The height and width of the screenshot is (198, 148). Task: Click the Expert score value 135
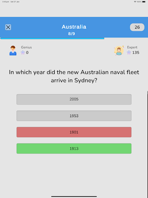(x=136, y=53)
